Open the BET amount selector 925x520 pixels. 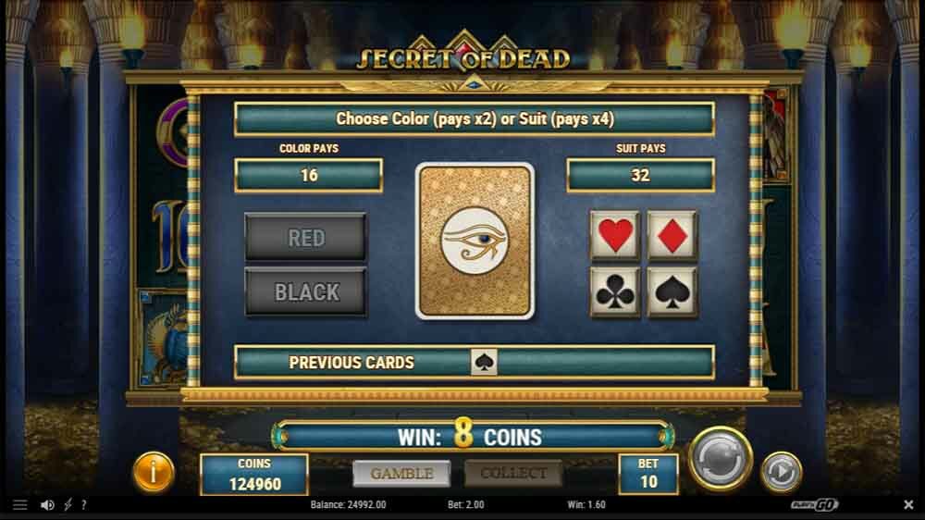click(648, 475)
